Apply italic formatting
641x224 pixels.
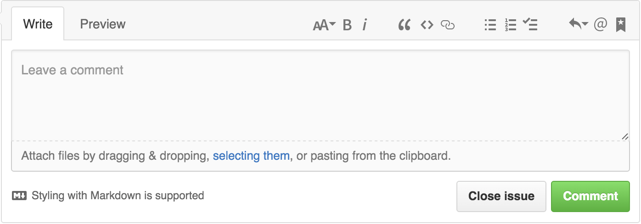(x=365, y=25)
